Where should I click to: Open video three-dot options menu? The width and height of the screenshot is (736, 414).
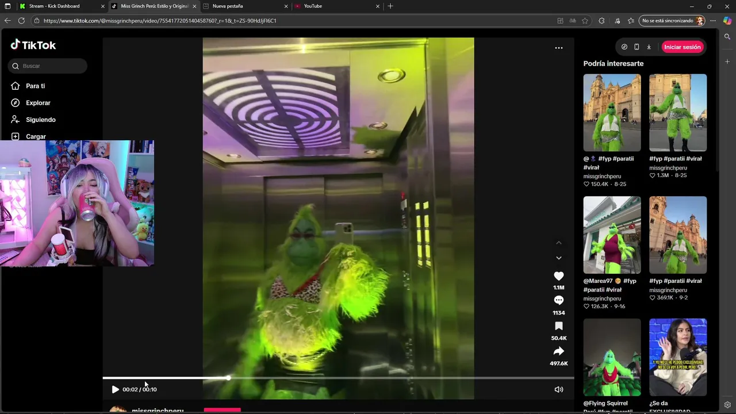(x=558, y=48)
